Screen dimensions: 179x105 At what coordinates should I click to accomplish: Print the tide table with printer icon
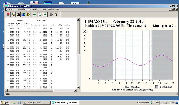pyautogui.click(x=51, y=15)
